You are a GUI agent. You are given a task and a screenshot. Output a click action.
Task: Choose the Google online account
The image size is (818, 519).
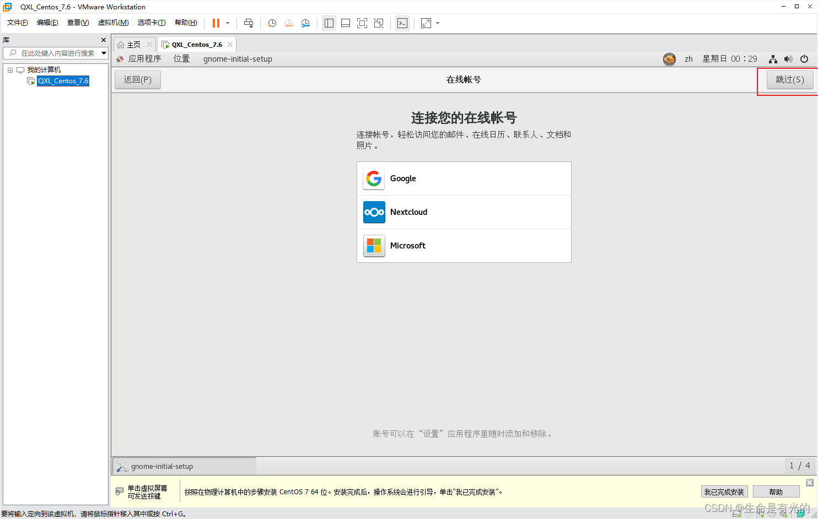click(x=464, y=179)
